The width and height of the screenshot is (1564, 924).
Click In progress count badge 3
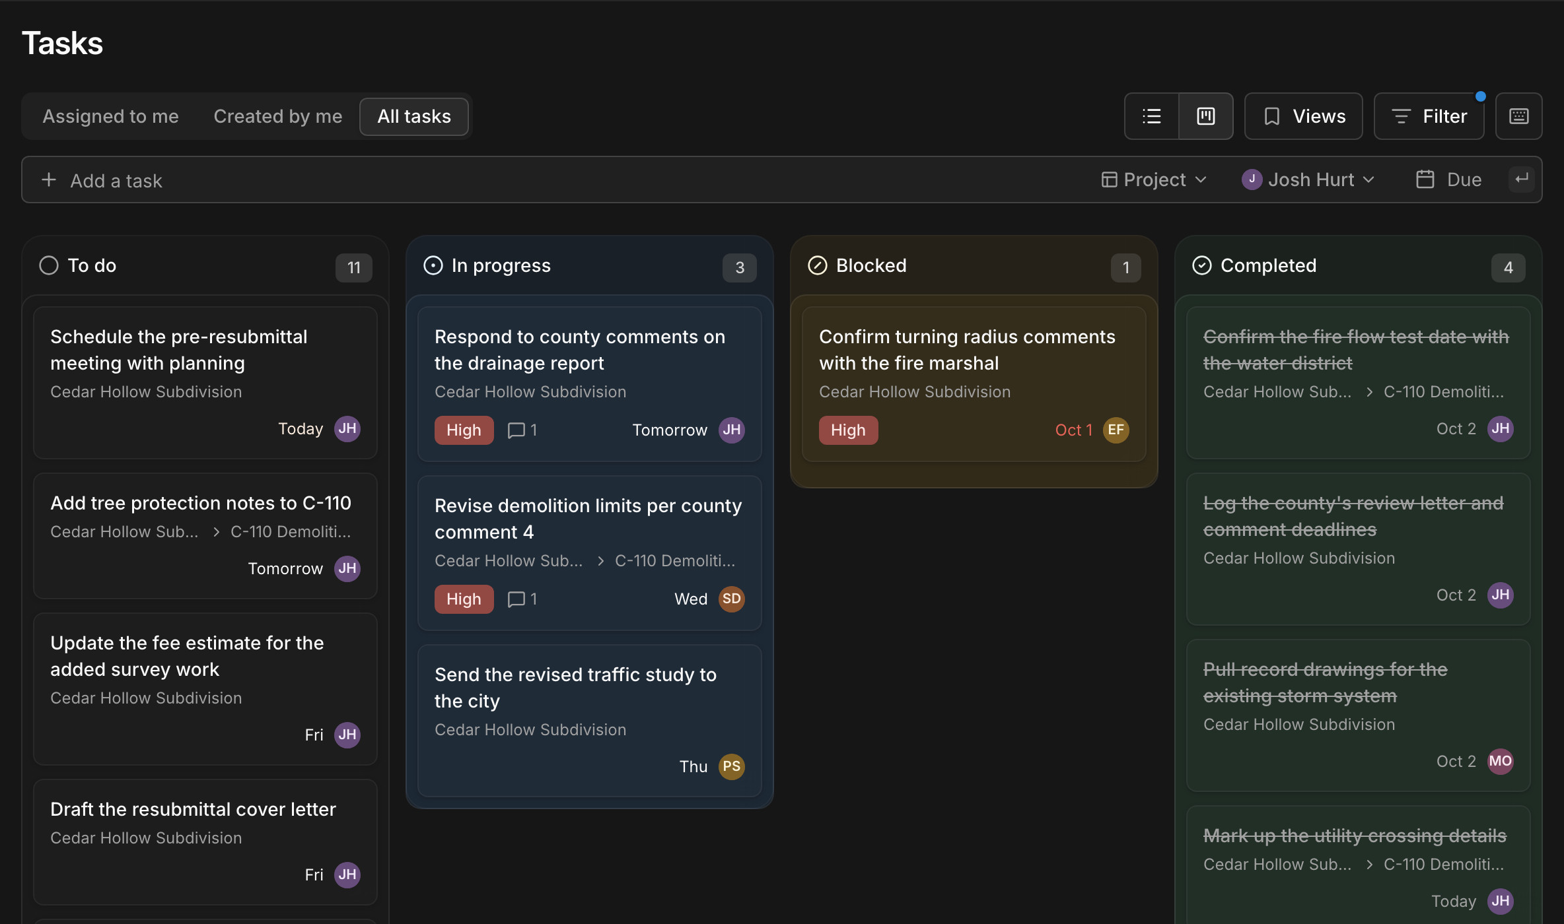pos(740,267)
